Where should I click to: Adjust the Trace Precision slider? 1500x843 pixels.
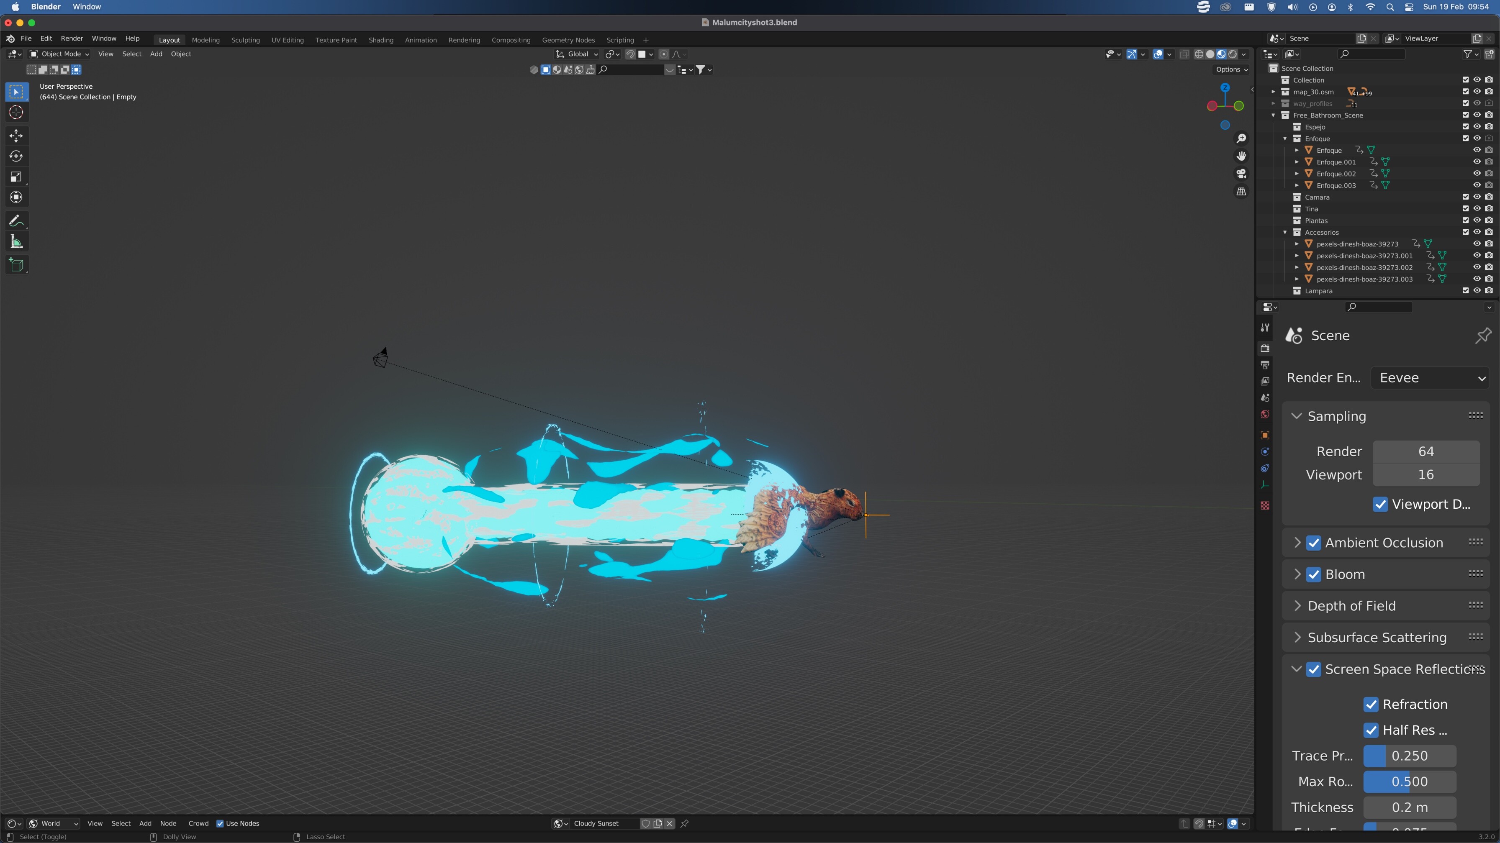1410,756
